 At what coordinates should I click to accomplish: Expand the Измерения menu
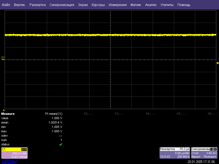point(117,5)
